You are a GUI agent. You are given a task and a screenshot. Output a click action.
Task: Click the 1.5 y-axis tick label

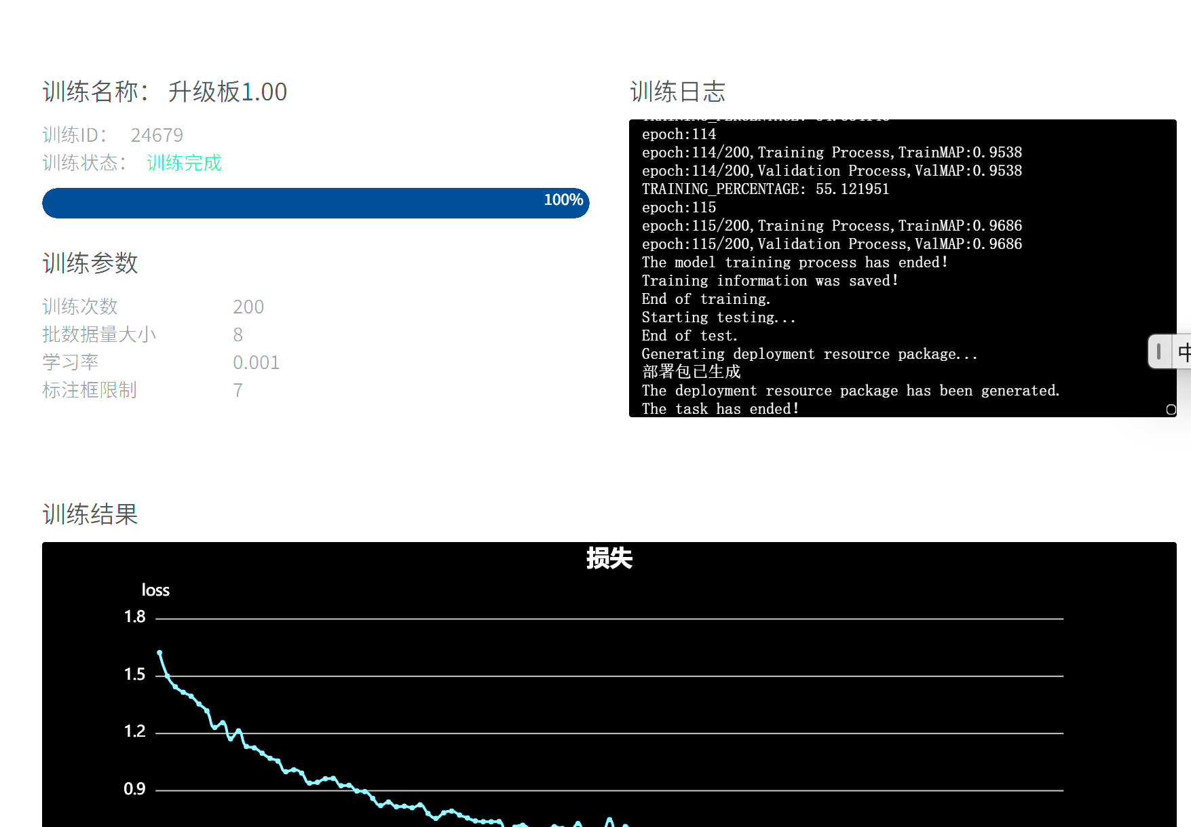point(134,674)
